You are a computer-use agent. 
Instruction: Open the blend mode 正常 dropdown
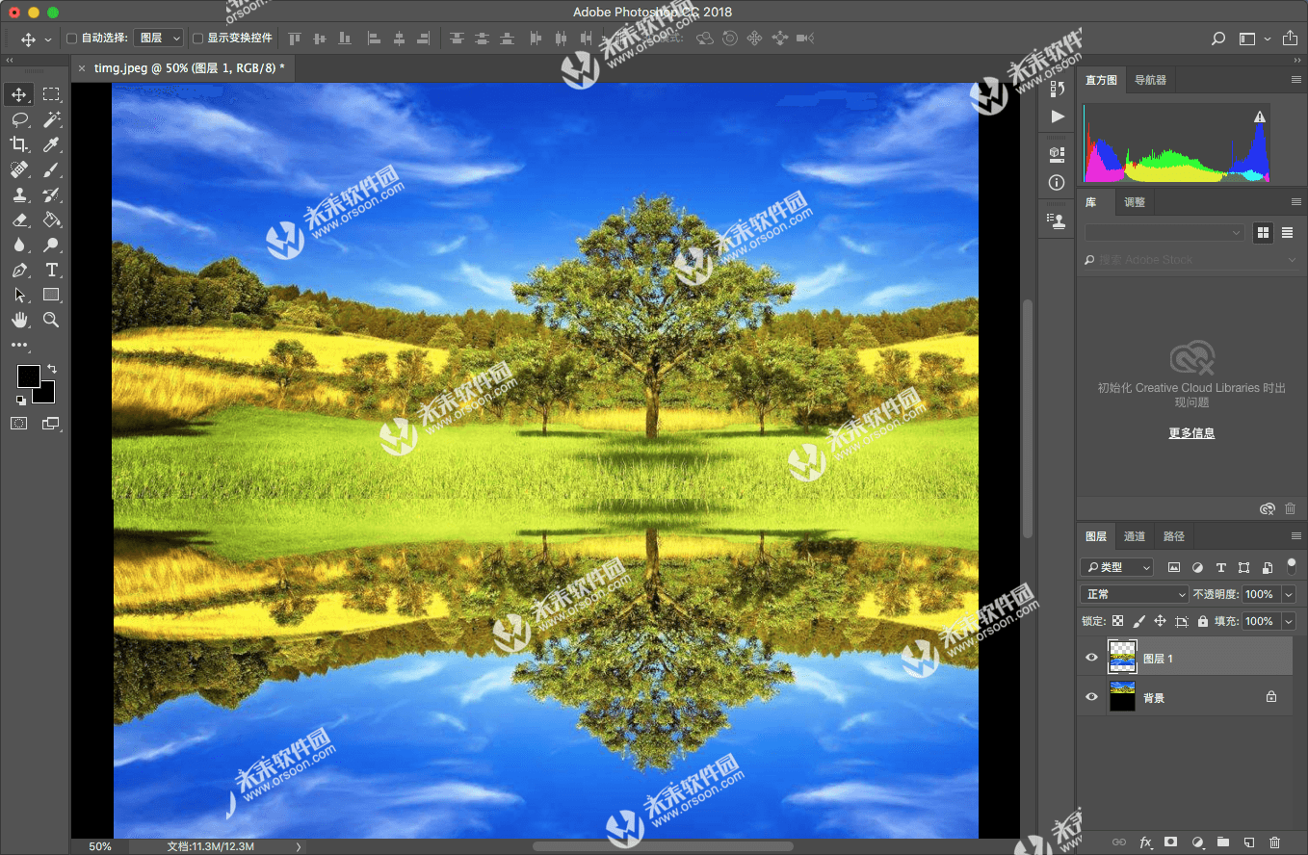pos(1135,594)
